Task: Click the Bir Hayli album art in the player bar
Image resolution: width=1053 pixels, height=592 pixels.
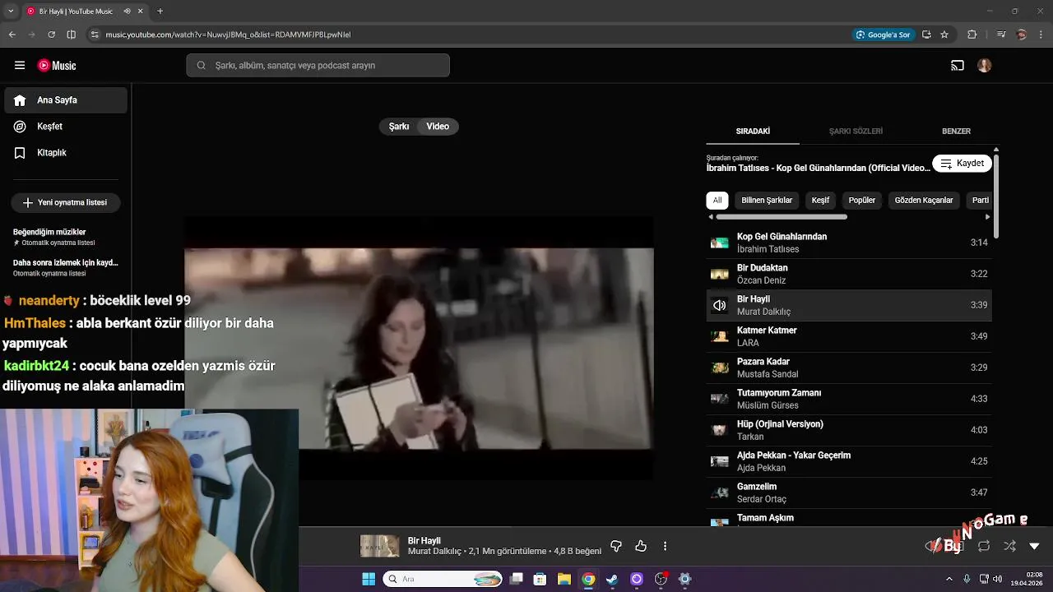Action: 379,546
